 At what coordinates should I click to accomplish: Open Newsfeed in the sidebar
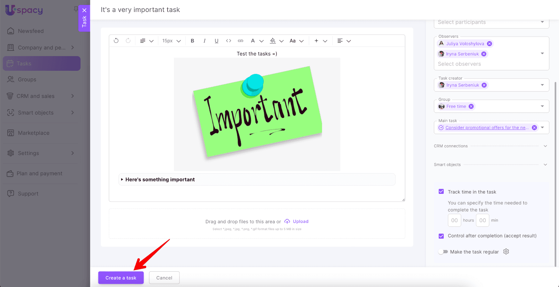[31, 31]
